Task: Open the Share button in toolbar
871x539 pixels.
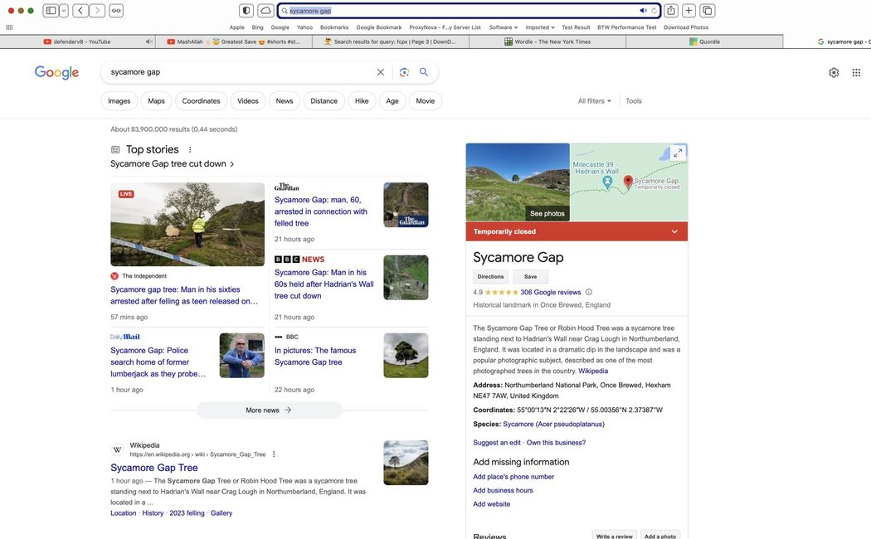Action: coord(671,11)
